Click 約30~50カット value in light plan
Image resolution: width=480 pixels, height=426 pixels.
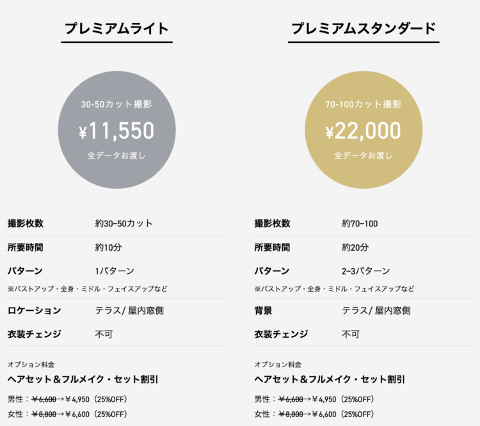pyautogui.click(x=124, y=223)
